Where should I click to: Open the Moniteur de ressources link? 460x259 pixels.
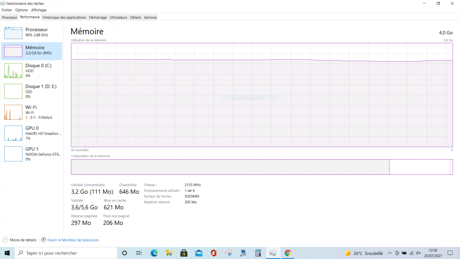[73, 240]
